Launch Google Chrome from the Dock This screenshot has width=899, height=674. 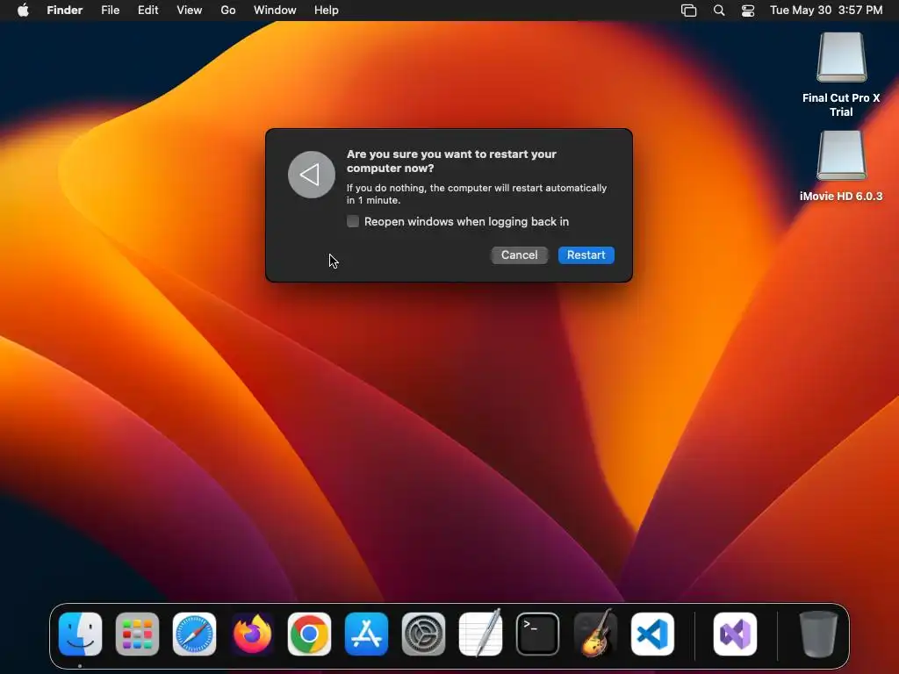[309, 634]
